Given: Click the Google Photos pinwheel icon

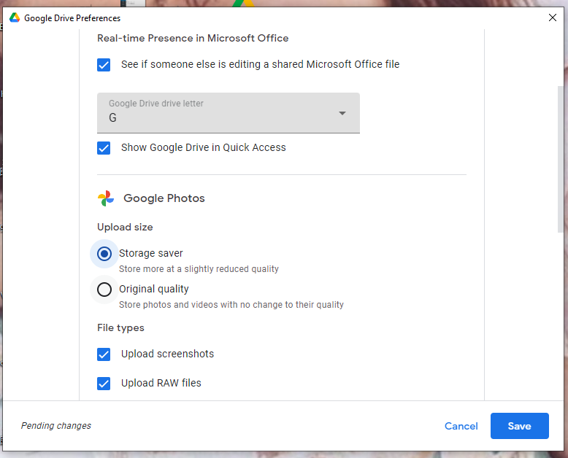Looking at the screenshot, I should pyautogui.click(x=106, y=198).
